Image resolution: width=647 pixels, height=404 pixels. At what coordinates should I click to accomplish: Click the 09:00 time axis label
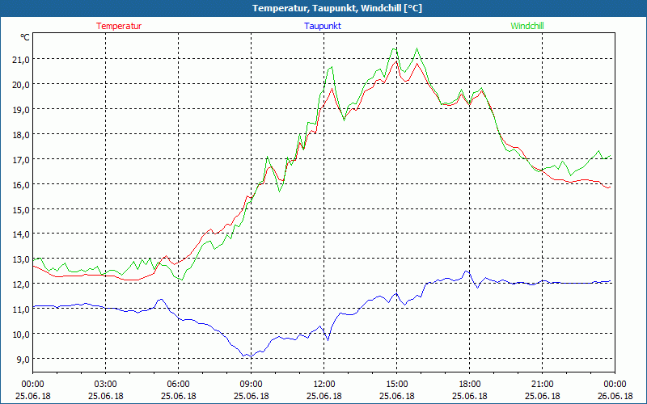tap(252, 385)
